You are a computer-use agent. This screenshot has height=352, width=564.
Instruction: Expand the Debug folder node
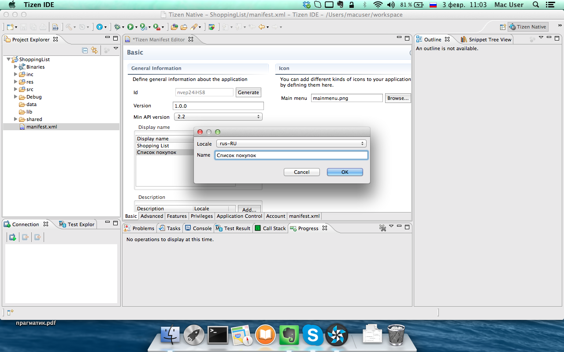tap(16, 97)
